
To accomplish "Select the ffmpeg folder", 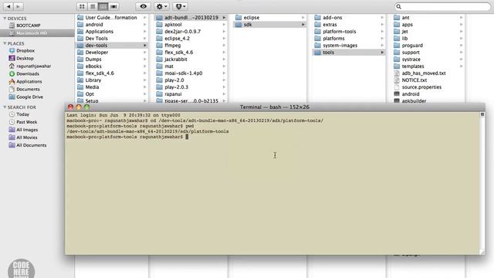I will (x=191, y=46).
